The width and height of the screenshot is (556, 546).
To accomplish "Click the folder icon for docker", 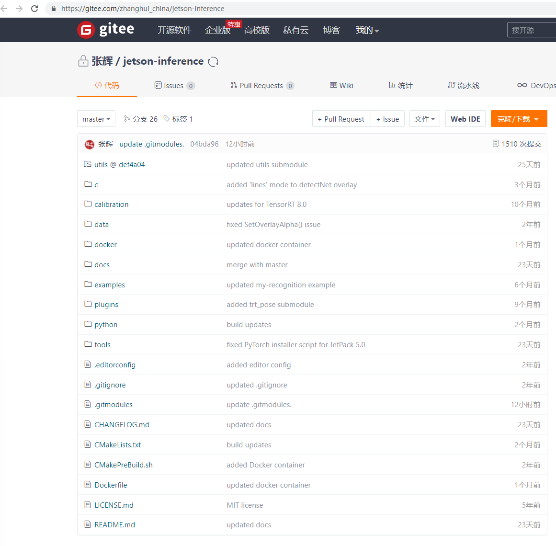I will pos(88,244).
